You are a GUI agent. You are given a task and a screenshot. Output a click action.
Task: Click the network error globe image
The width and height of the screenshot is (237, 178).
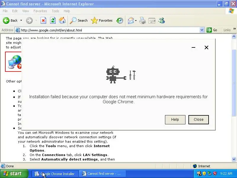[x=13, y=62]
